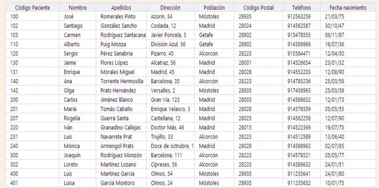The height and width of the screenshot is (188, 379).
Task: Click the Código Paciente column header
Action: [x=32, y=8]
